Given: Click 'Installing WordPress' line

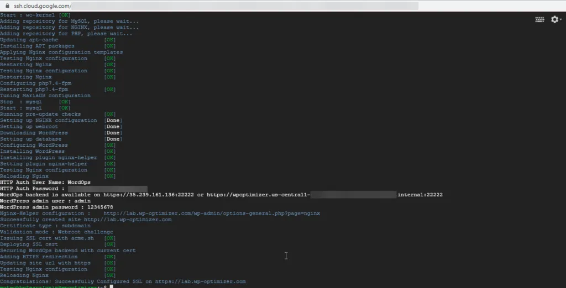Looking at the screenshot, I should coord(57,151).
